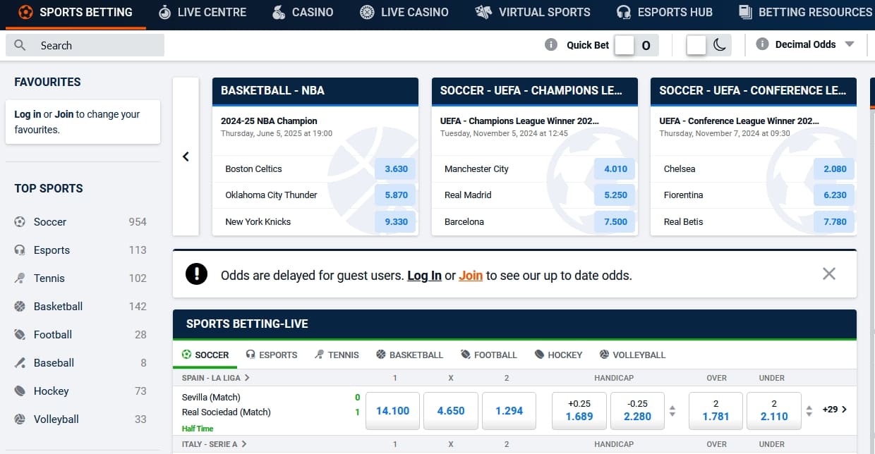Click the Tennis racket icon in sidebar
The image size is (875, 454).
click(20, 278)
